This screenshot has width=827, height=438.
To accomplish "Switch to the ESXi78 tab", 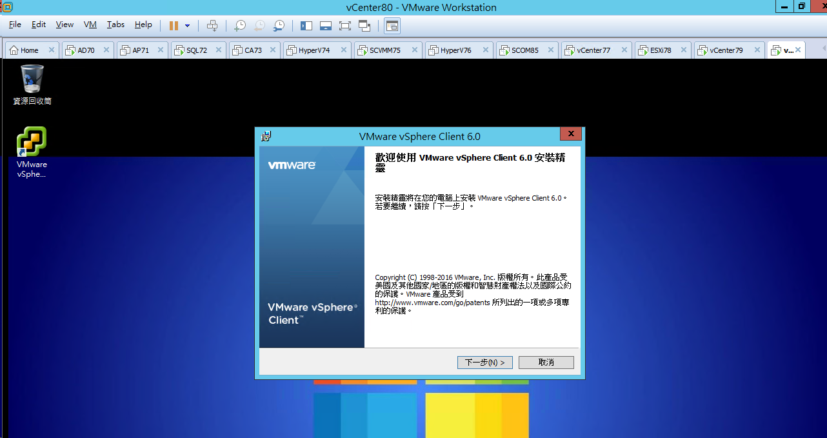I will pos(661,50).
